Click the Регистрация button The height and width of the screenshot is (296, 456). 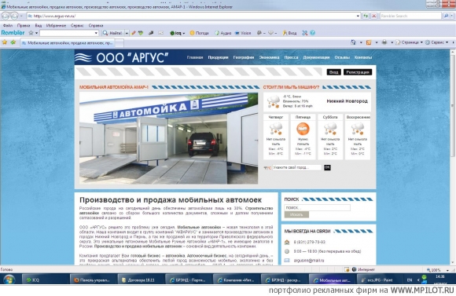click(358, 72)
